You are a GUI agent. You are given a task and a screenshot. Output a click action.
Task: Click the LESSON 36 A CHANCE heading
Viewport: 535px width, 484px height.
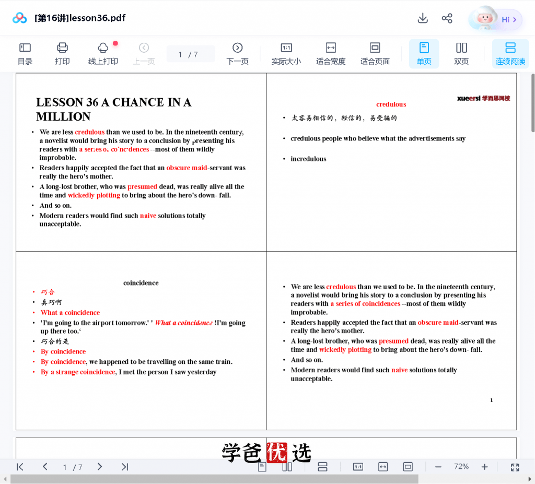113,109
